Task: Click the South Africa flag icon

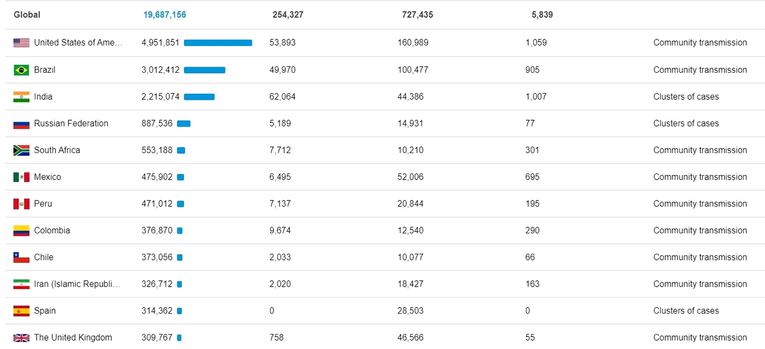Action: coord(21,150)
